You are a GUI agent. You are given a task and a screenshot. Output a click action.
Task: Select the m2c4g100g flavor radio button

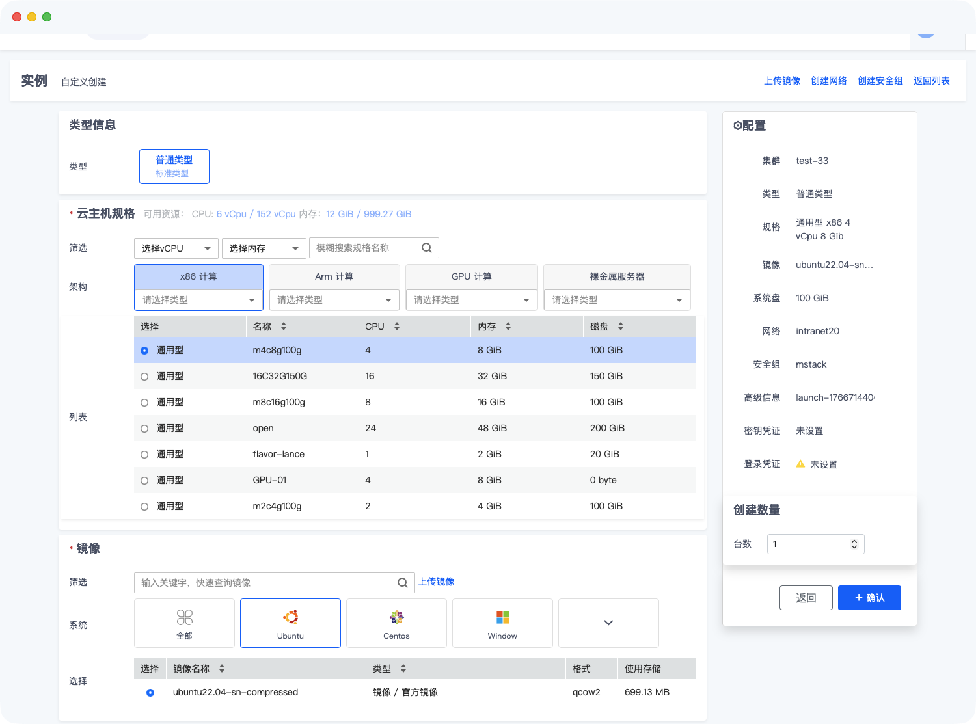point(144,507)
